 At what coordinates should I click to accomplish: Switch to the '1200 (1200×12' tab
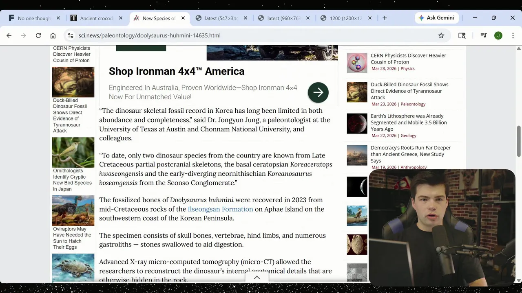346,18
